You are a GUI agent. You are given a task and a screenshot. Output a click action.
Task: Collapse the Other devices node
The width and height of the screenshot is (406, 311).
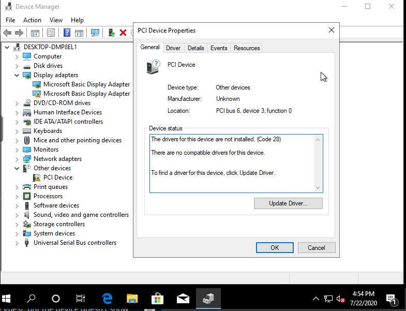pos(17,169)
